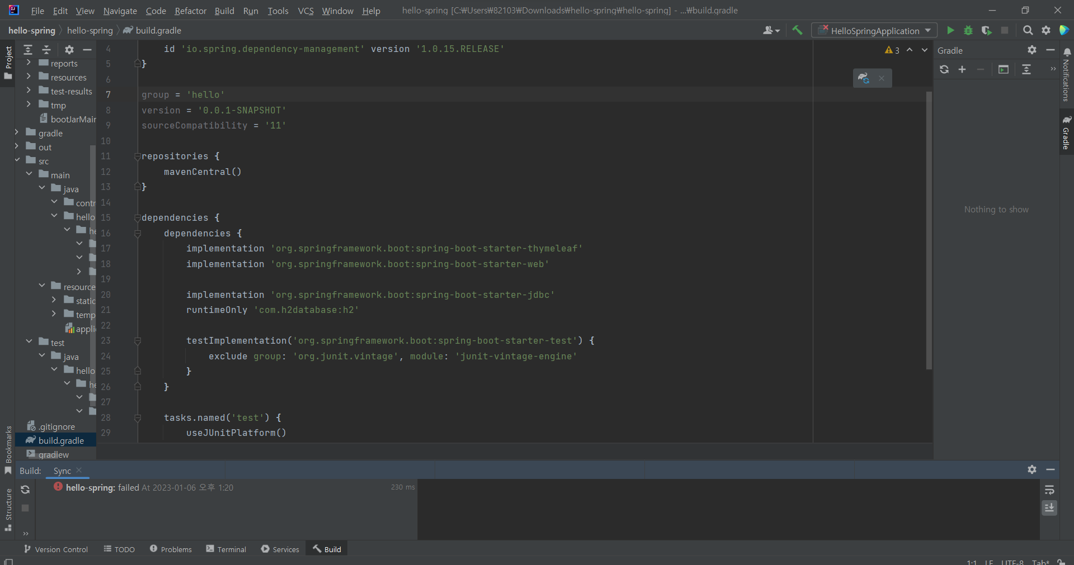Viewport: 1074px width, 565px height.
Task: Open the Refactor menu
Action: (190, 11)
